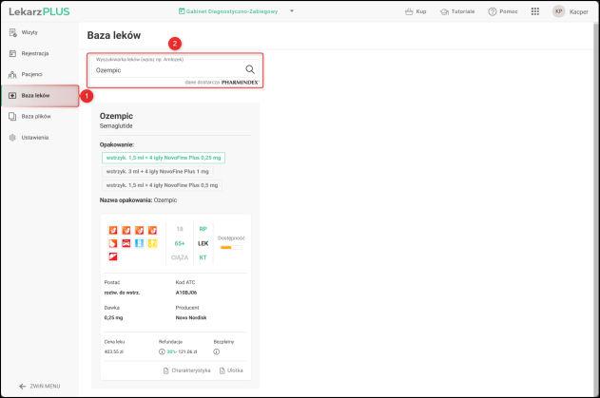This screenshot has height=398, width=600.
Task: Click form value roztw. do wstrz.
Action: coord(122,293)
